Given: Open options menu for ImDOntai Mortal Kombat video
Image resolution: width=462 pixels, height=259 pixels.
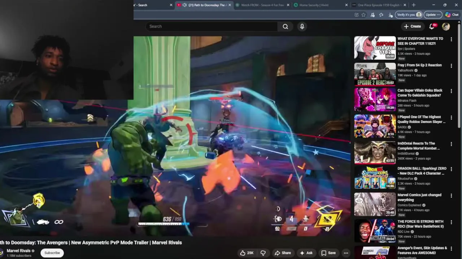Looking at the screenshot, I should [x=451, y=144].
